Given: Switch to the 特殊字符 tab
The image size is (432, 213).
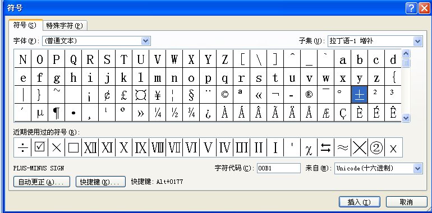Looking at the screenshot, I should [65, 26].
